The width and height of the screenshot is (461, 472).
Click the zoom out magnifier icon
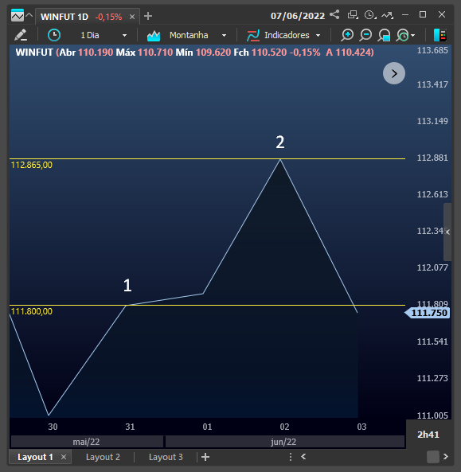pos(365,35)
